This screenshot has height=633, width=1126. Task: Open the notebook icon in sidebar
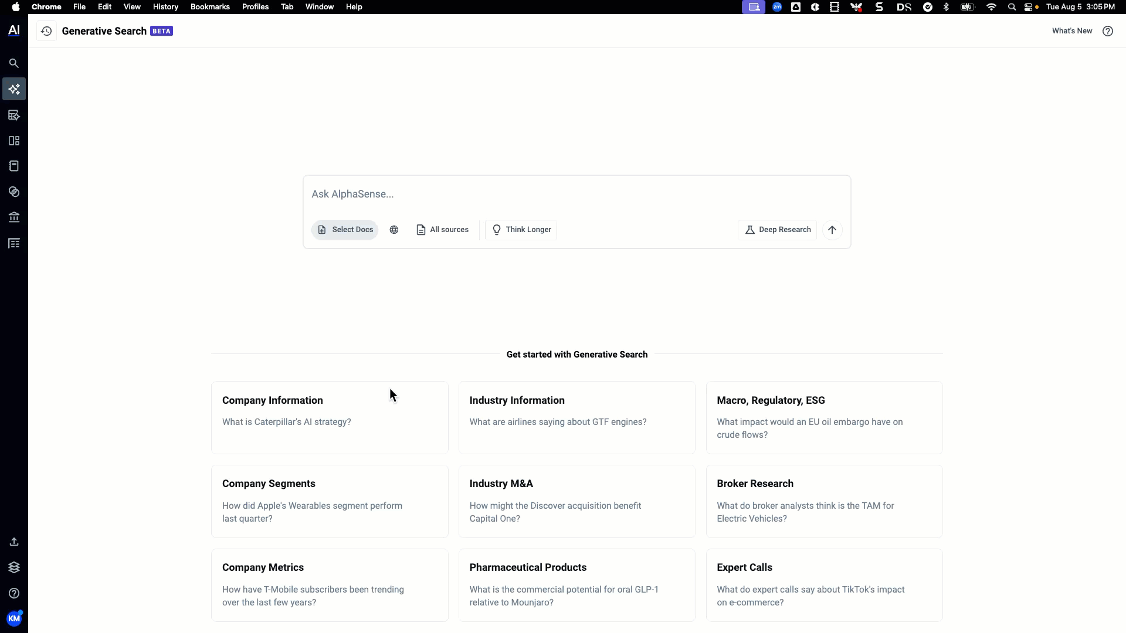click(14, 166)
